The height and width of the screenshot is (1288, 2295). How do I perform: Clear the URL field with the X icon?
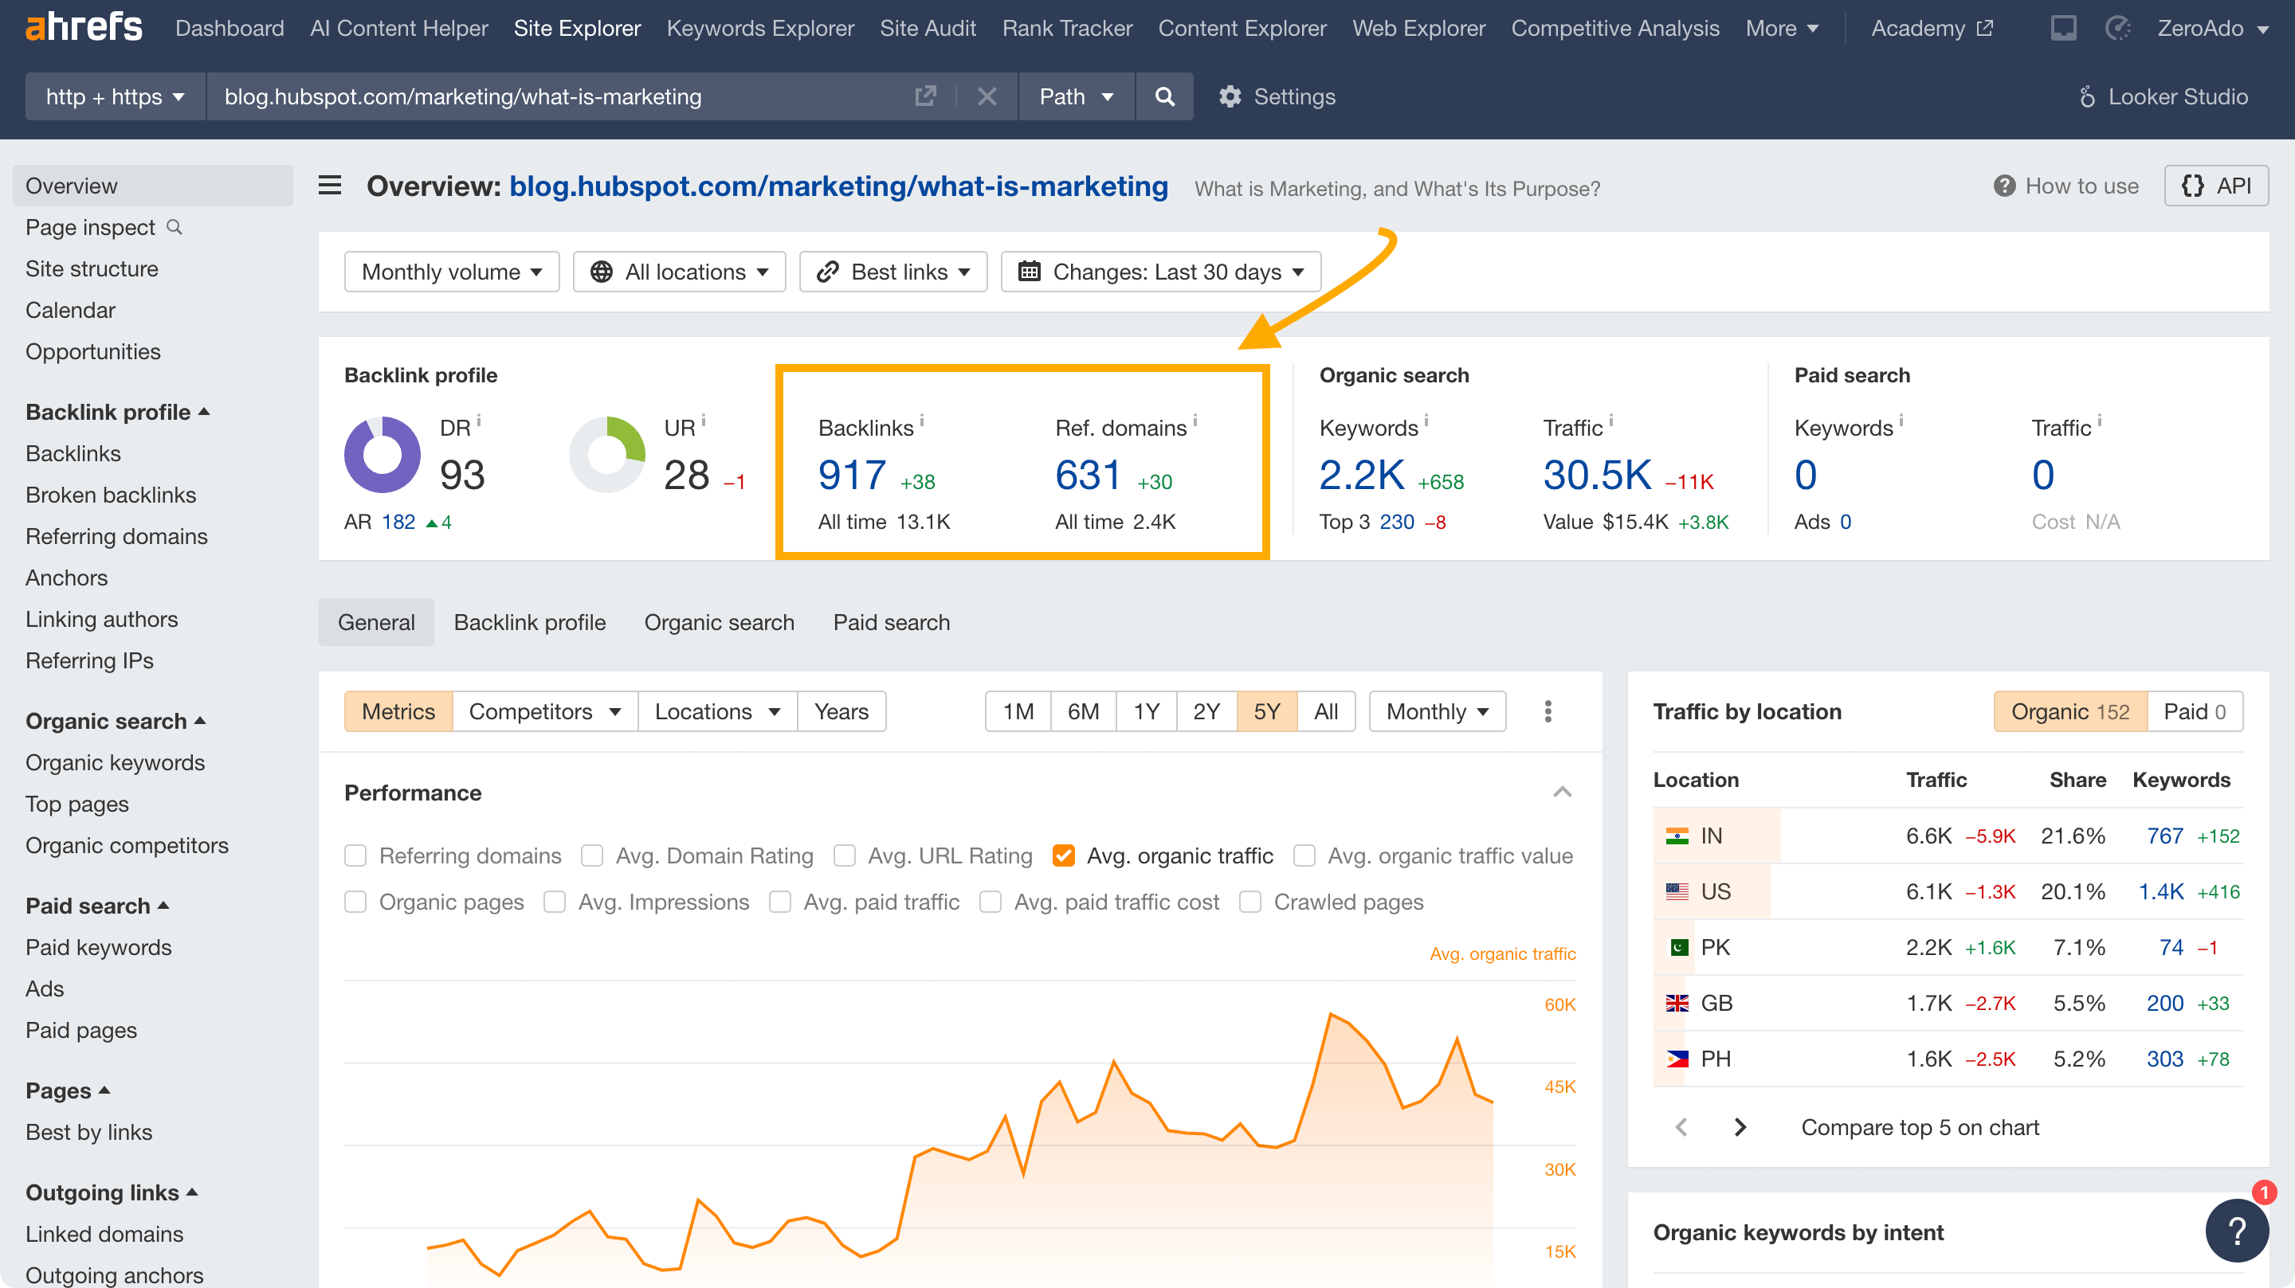coord(987,96)
